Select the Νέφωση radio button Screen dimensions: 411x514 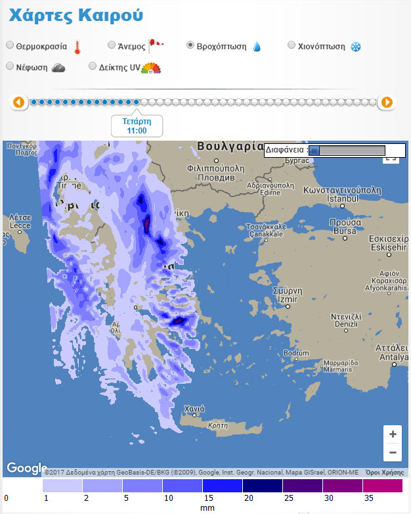tap(10, 66)
